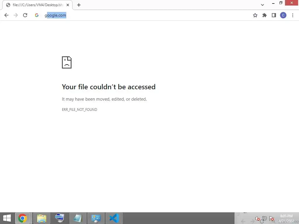Bookmark this page with star icon
This screenshot has height=224, width=299.
255,15
